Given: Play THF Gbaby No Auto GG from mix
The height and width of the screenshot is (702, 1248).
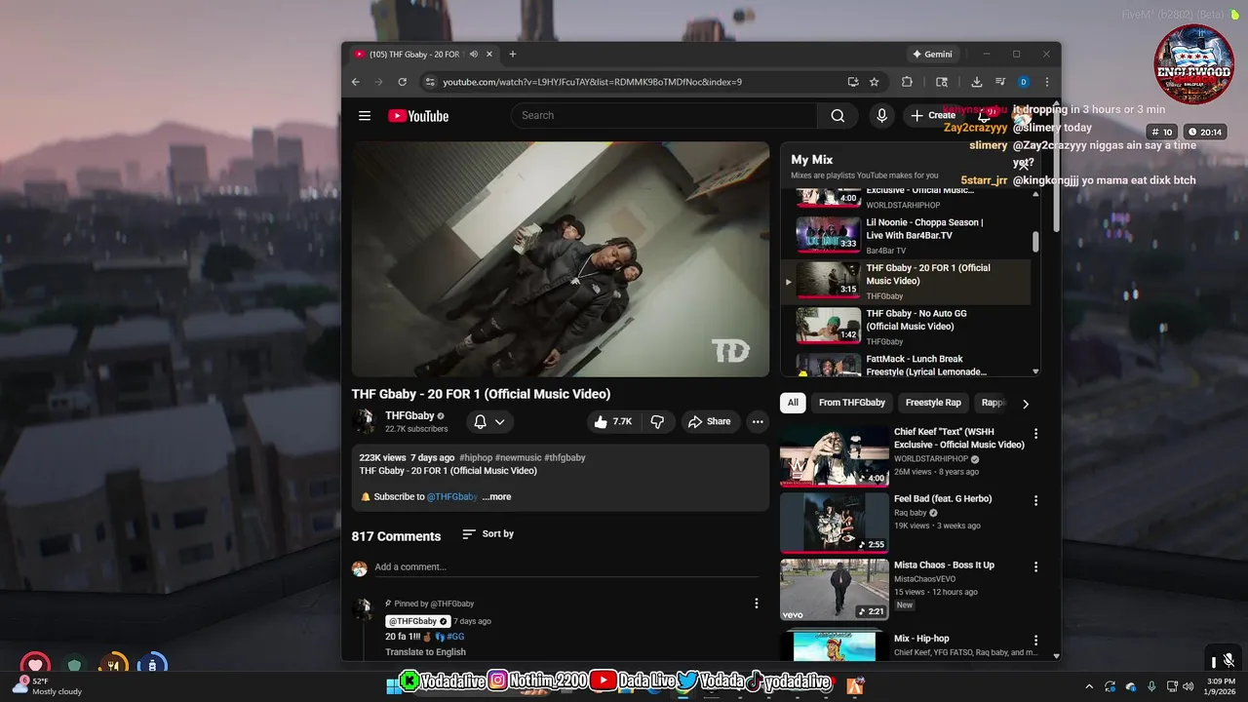Looking at the screenshot, I should 906,327.
